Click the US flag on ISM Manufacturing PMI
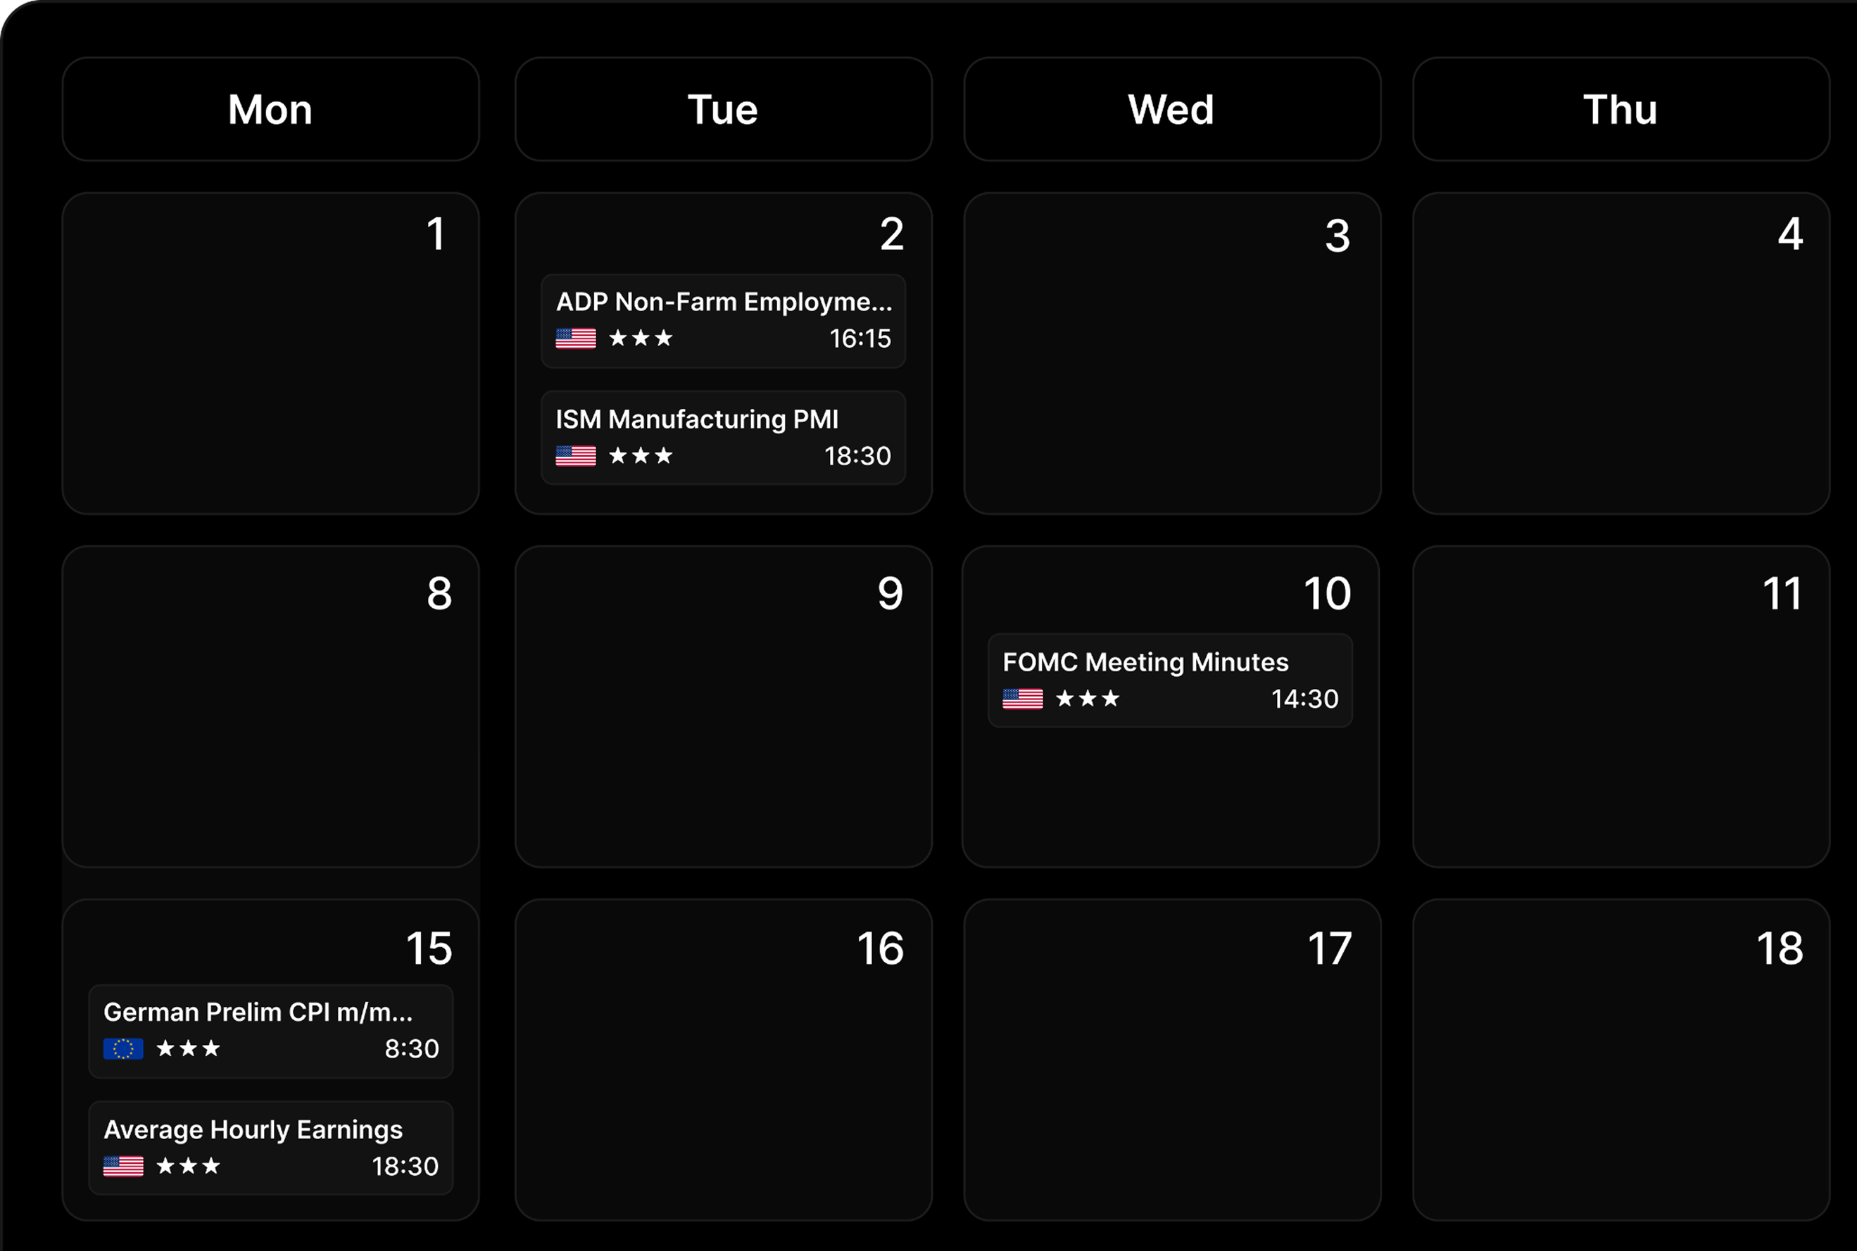The width and height of the screenshot is (1857, 1251). coord(575,455)
